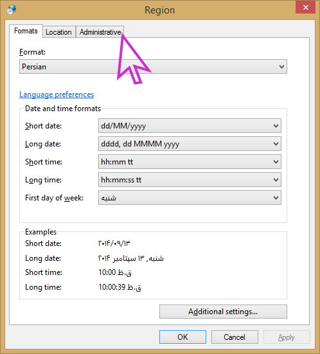Expand the Long time format dropdown
The height and width of the screenshot is (354, 320).
[190, 180]
